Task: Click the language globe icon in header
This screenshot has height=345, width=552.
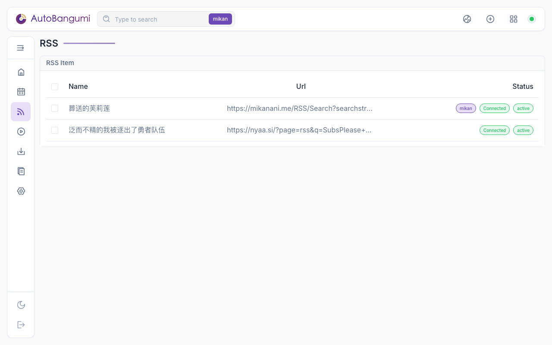Action: (x=467, y=19)
